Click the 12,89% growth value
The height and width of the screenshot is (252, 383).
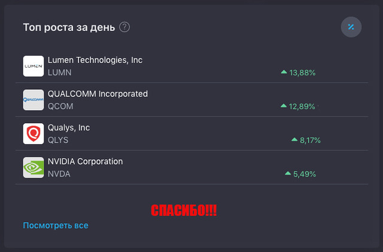click(x=302, y=107)
